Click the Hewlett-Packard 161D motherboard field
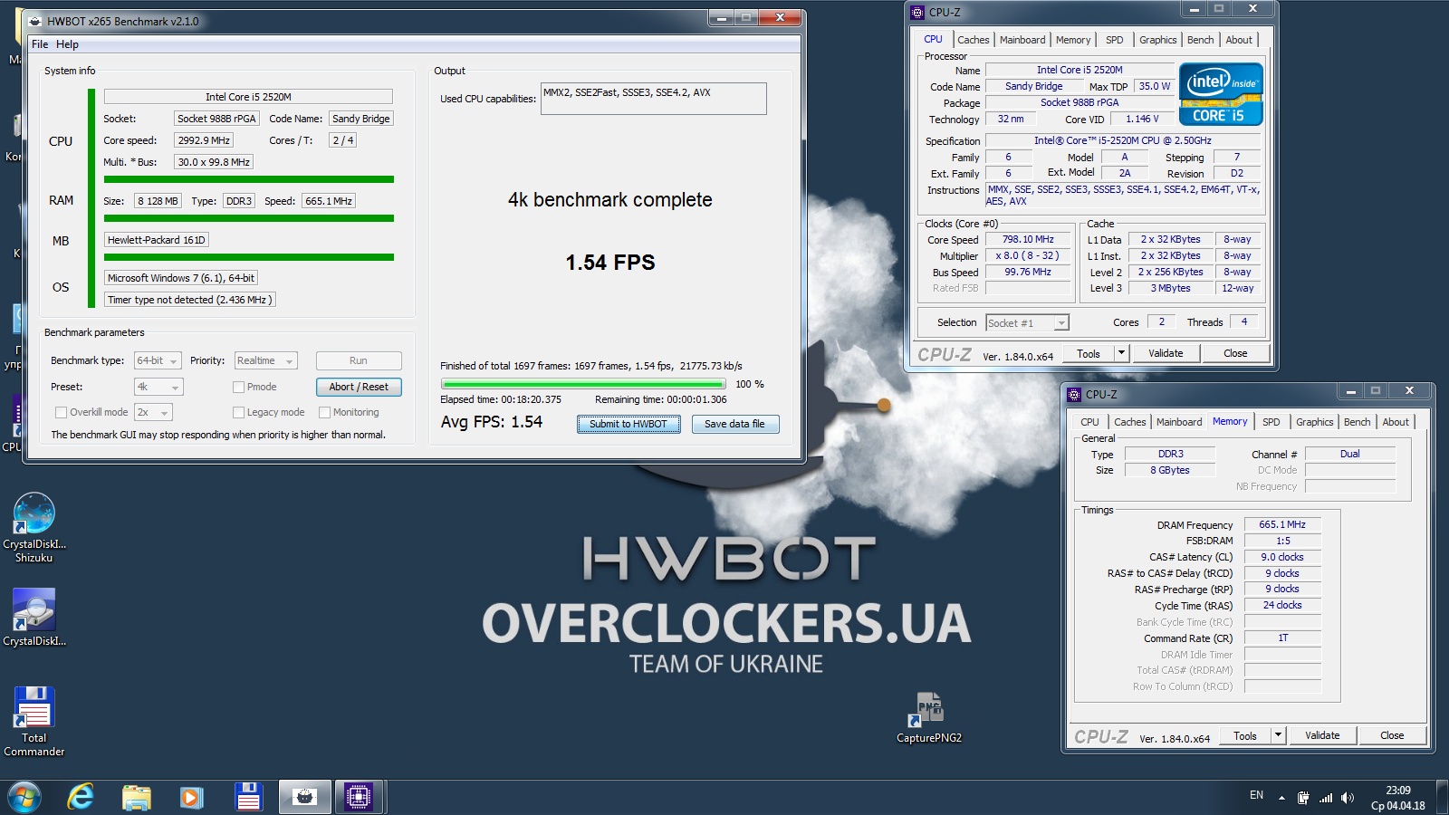 pos(157,240)
